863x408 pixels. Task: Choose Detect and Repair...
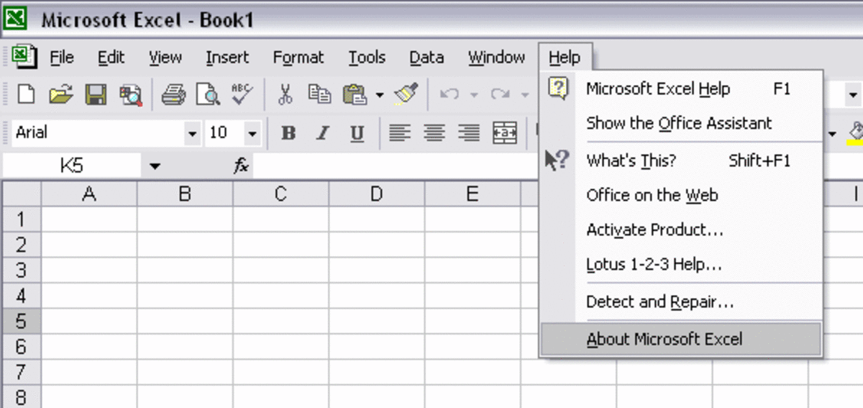[x=680, y=302]
